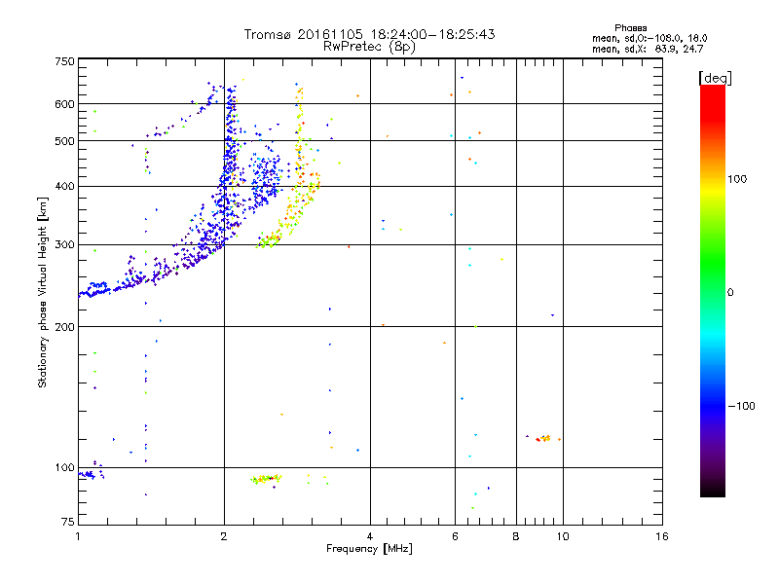Screen dimensions: 779x584
Task: Click x-axis tick label '16'
Action: (662, 537)
